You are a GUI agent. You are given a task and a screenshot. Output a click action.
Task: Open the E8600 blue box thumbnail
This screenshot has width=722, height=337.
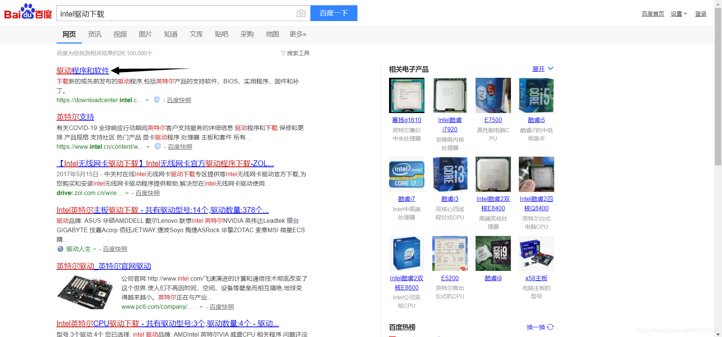pyautogui.click(x=407, y=253)
